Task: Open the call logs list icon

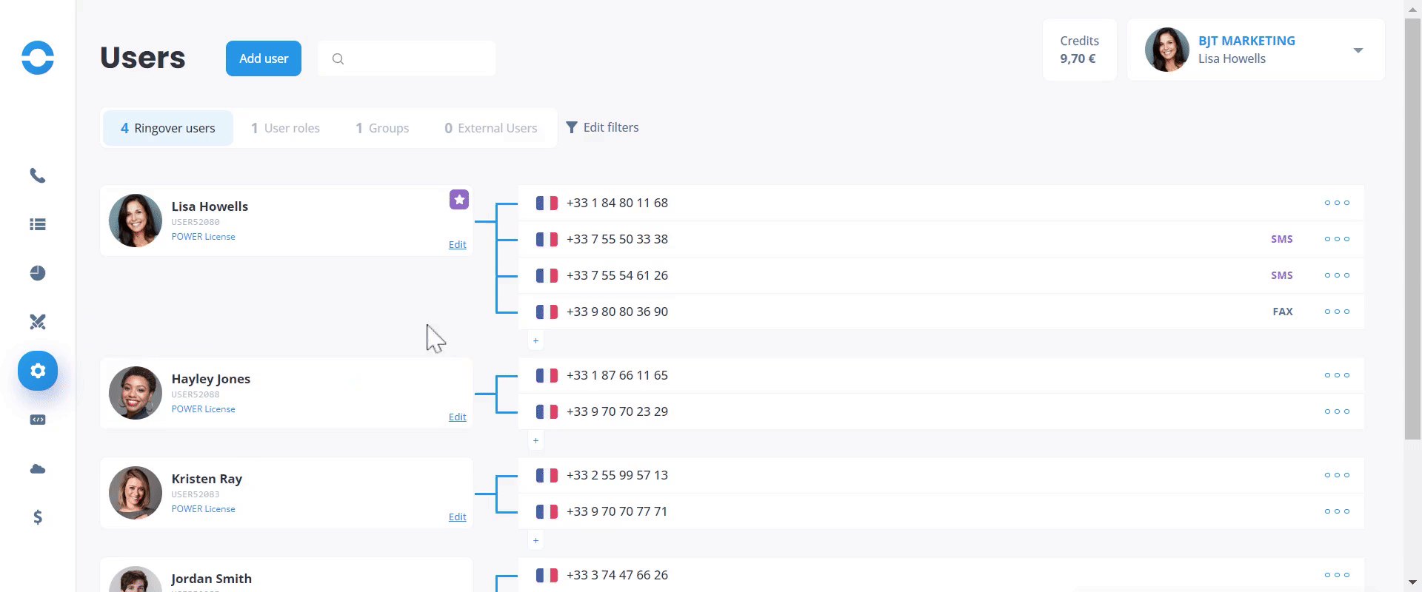Action: pyautogui.click(x=38, y=224)
